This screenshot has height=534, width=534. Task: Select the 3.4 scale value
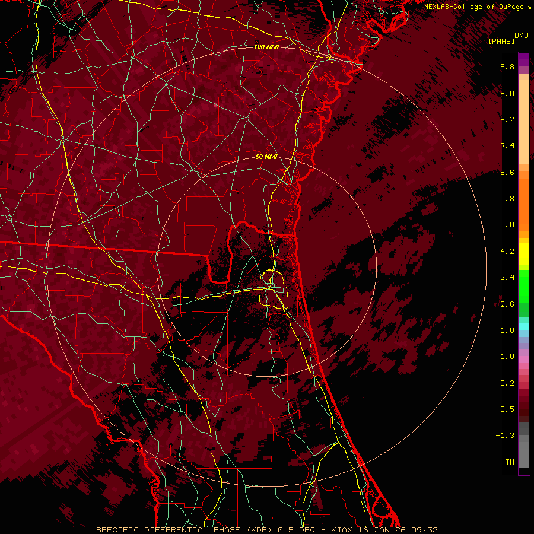coord(507,278)
